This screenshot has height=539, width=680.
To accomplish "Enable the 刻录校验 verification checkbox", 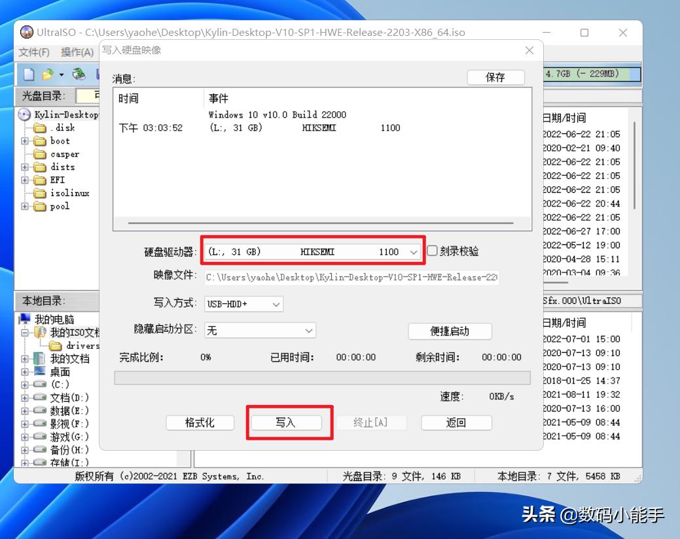I will point(432,251).
